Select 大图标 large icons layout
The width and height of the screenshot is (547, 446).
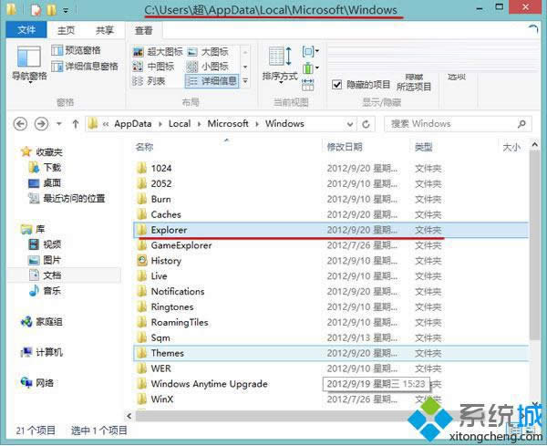pyautogui.click(x=208, y=52)
